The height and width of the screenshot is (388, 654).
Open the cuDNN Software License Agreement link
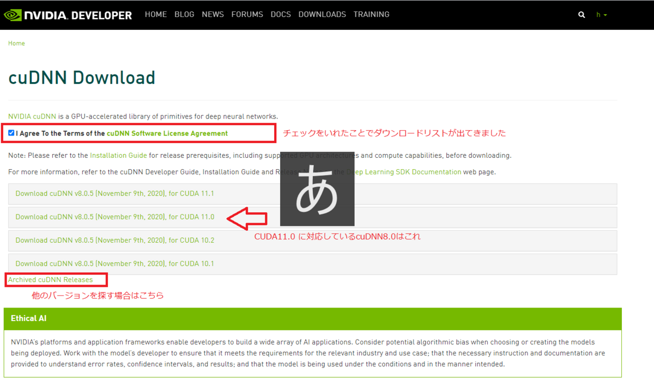tap(167, 133)
